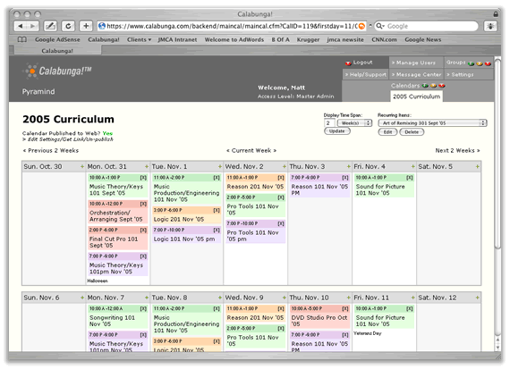The height and width of the screenshot is (369, 510).
Task: Add event on Sun. Oct. 30 plus icon
Action: tap(82, 167)
